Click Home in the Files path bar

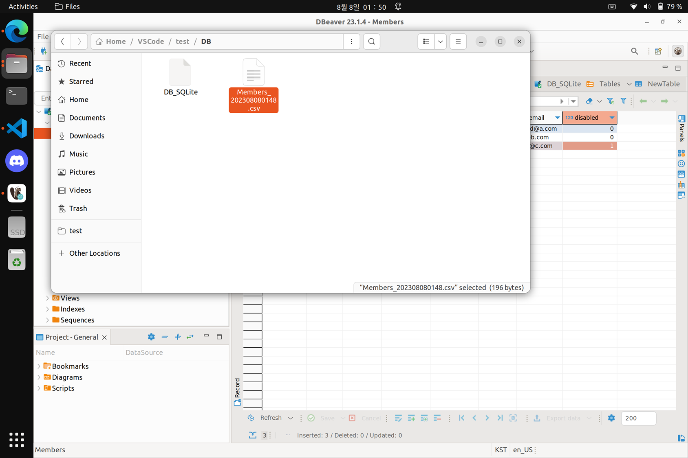[x=111, y=42]
